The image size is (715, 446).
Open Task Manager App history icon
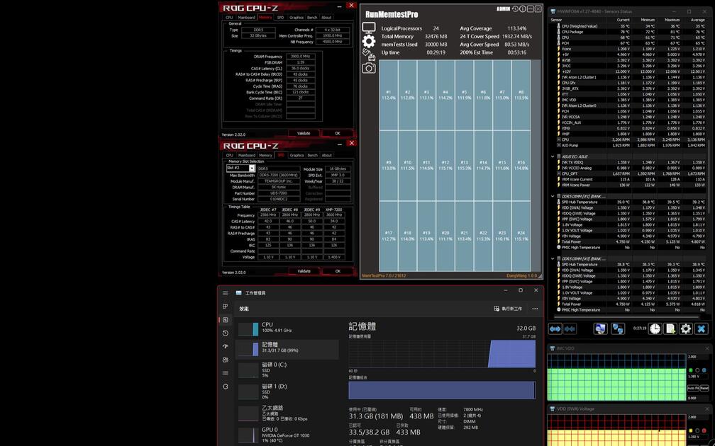[x=226, y=333]
